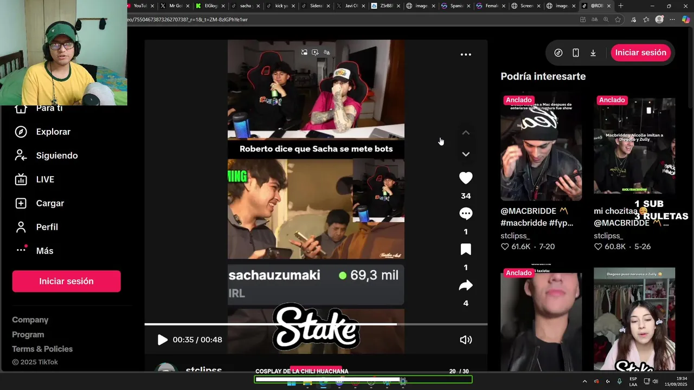Open comments via speech bubble icon

coord(466,214)
